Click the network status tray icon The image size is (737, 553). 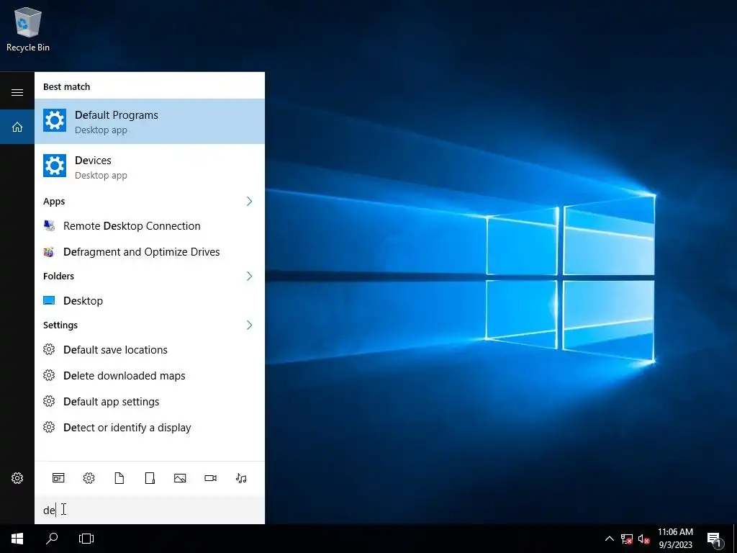[627, 539]
